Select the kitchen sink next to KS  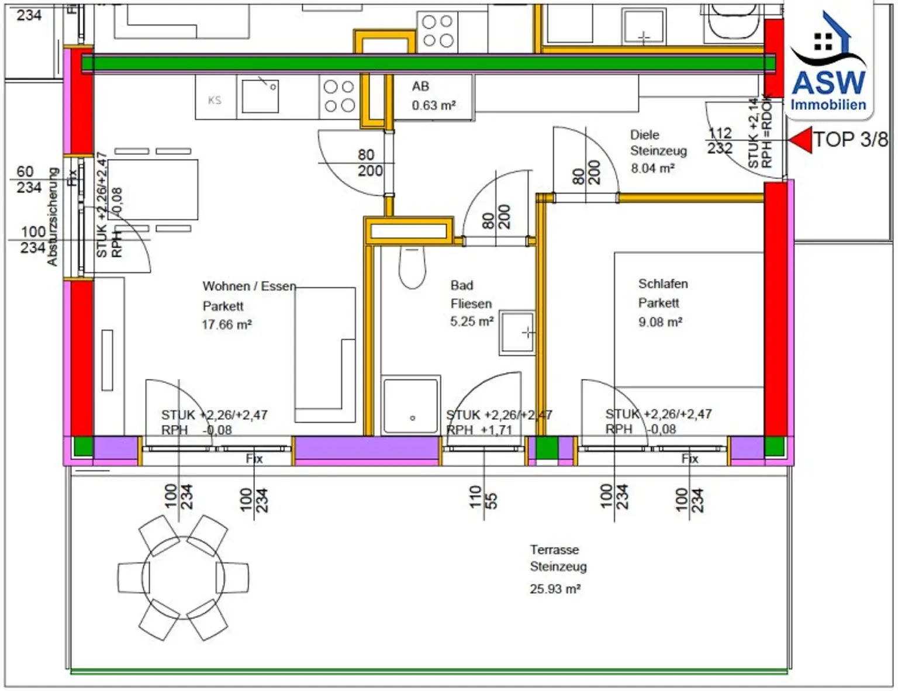coord(260,96)
